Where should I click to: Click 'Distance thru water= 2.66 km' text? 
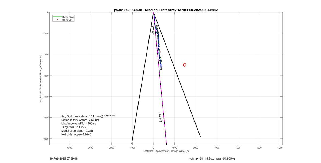pos(80,120)
